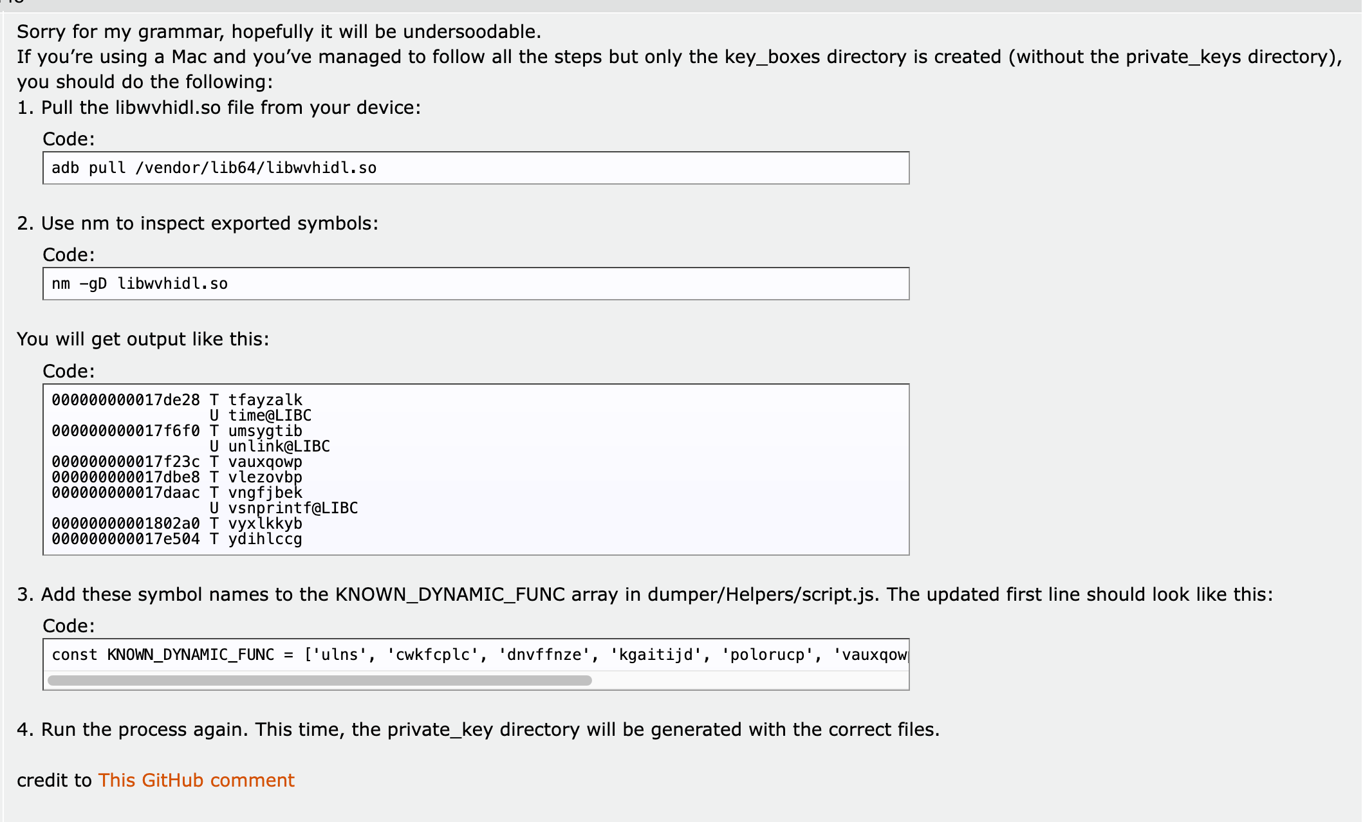Select the vauxqowp symbol line in output
Image resolution: width=1363 pixels, height=822 pixels.
(265, 462)
